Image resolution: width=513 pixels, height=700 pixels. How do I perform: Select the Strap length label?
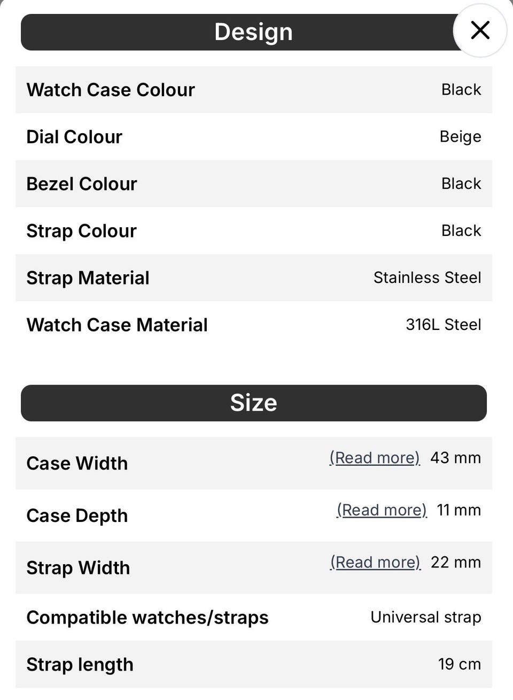(x=80, y=665)
